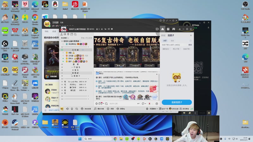253x142 pixels.
Task: Click the signal strength bars icon
Action: pos(192,109)
